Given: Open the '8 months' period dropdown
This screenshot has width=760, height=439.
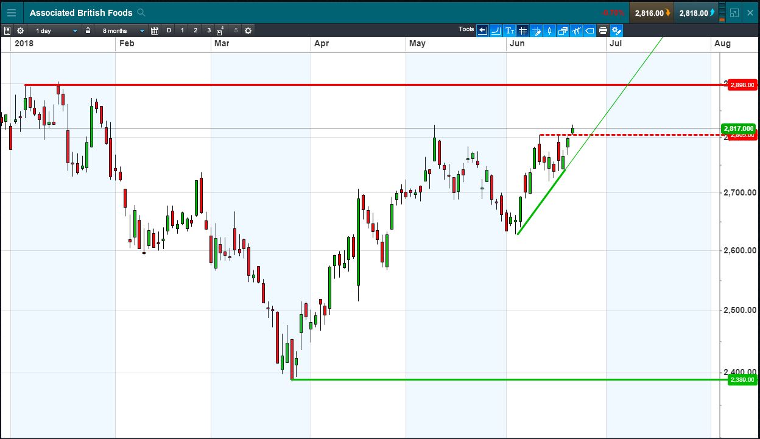Looking at the screenshot, I should click(142, 30).
